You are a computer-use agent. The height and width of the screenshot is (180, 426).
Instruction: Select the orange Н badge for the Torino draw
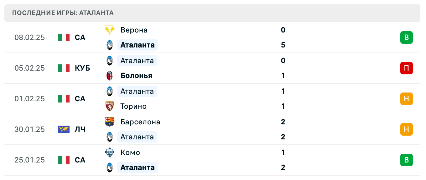point(407,99)
